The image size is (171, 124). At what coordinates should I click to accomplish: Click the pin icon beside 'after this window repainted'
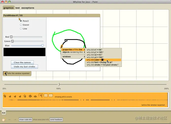tap(5, 73)
